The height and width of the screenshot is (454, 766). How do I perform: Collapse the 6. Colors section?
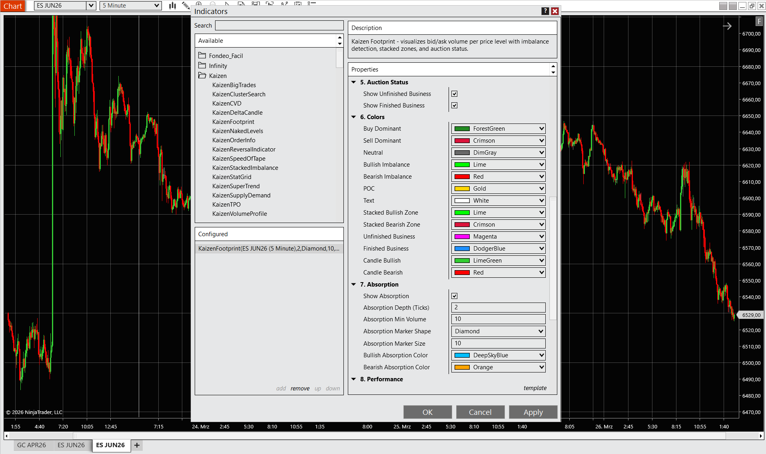click(x=354, y=117)
